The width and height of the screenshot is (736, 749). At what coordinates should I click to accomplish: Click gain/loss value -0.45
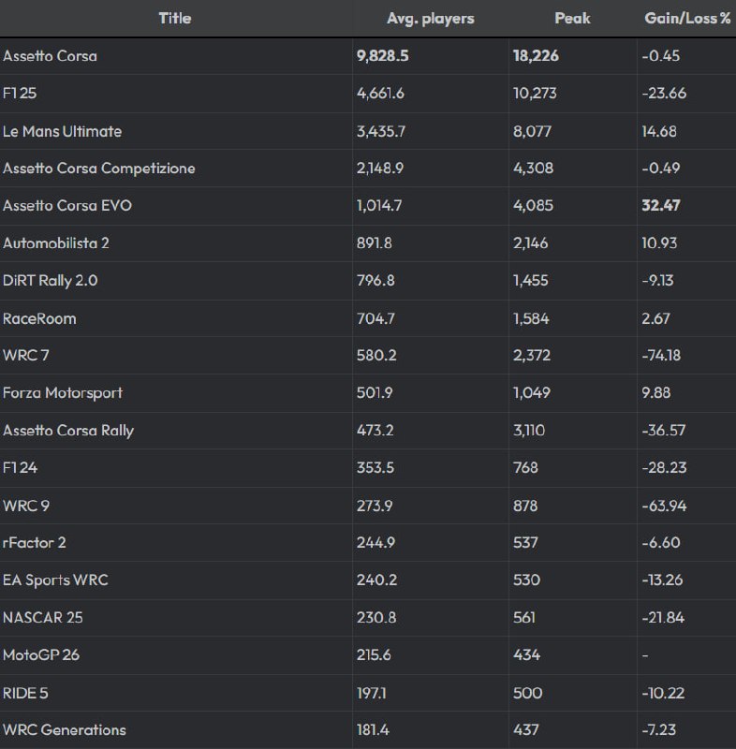point(660,56)
